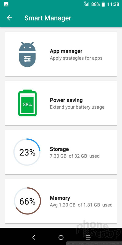This screenshot has width=122, height=245.
Task: Tap 'Avg 1.20 GB of 1.81 GB used' text
Action: coord(81,205)
